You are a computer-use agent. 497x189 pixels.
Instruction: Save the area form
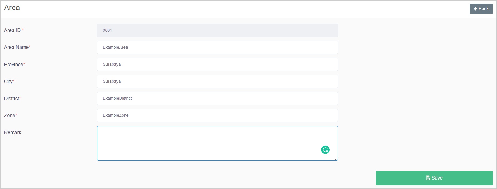pyautogui.click(x=434, y=178)
